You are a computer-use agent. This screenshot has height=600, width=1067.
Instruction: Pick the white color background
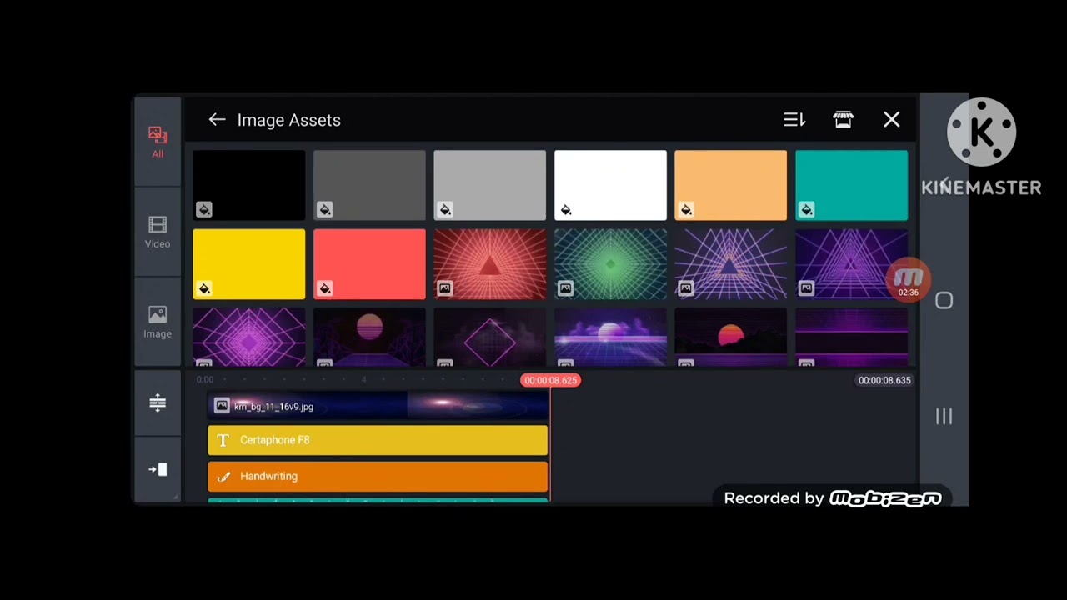tap(610, 185)
